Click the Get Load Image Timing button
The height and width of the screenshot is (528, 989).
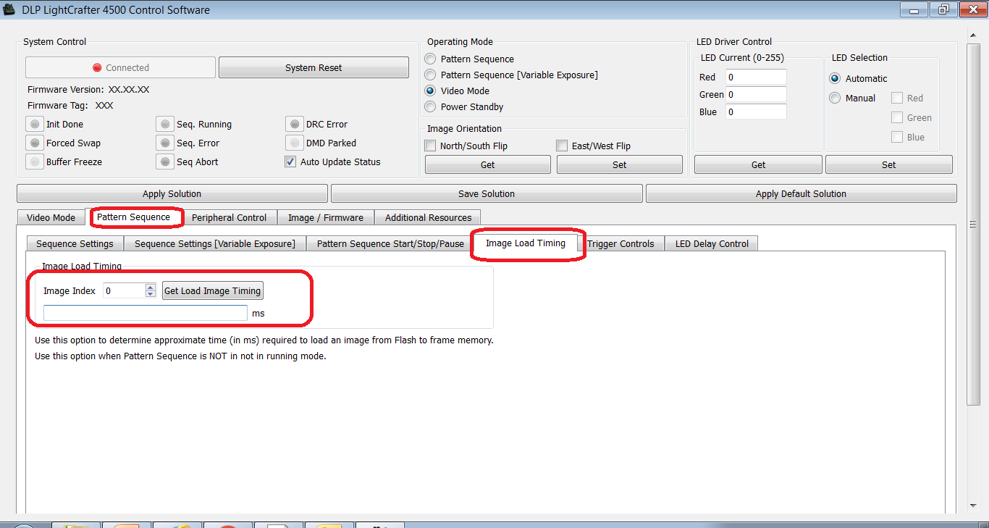[x=213, y=290]
